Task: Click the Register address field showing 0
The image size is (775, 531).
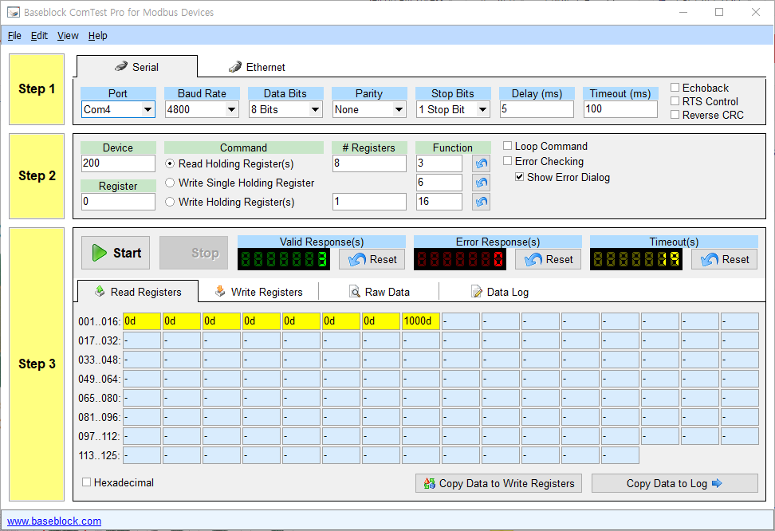Action: pyautogui.click(x=118, y=202)
